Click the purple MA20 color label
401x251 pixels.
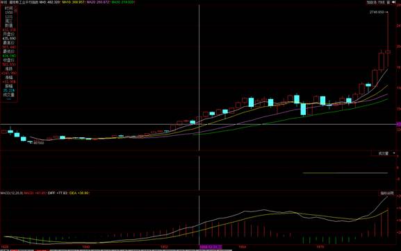pos(98,2)
